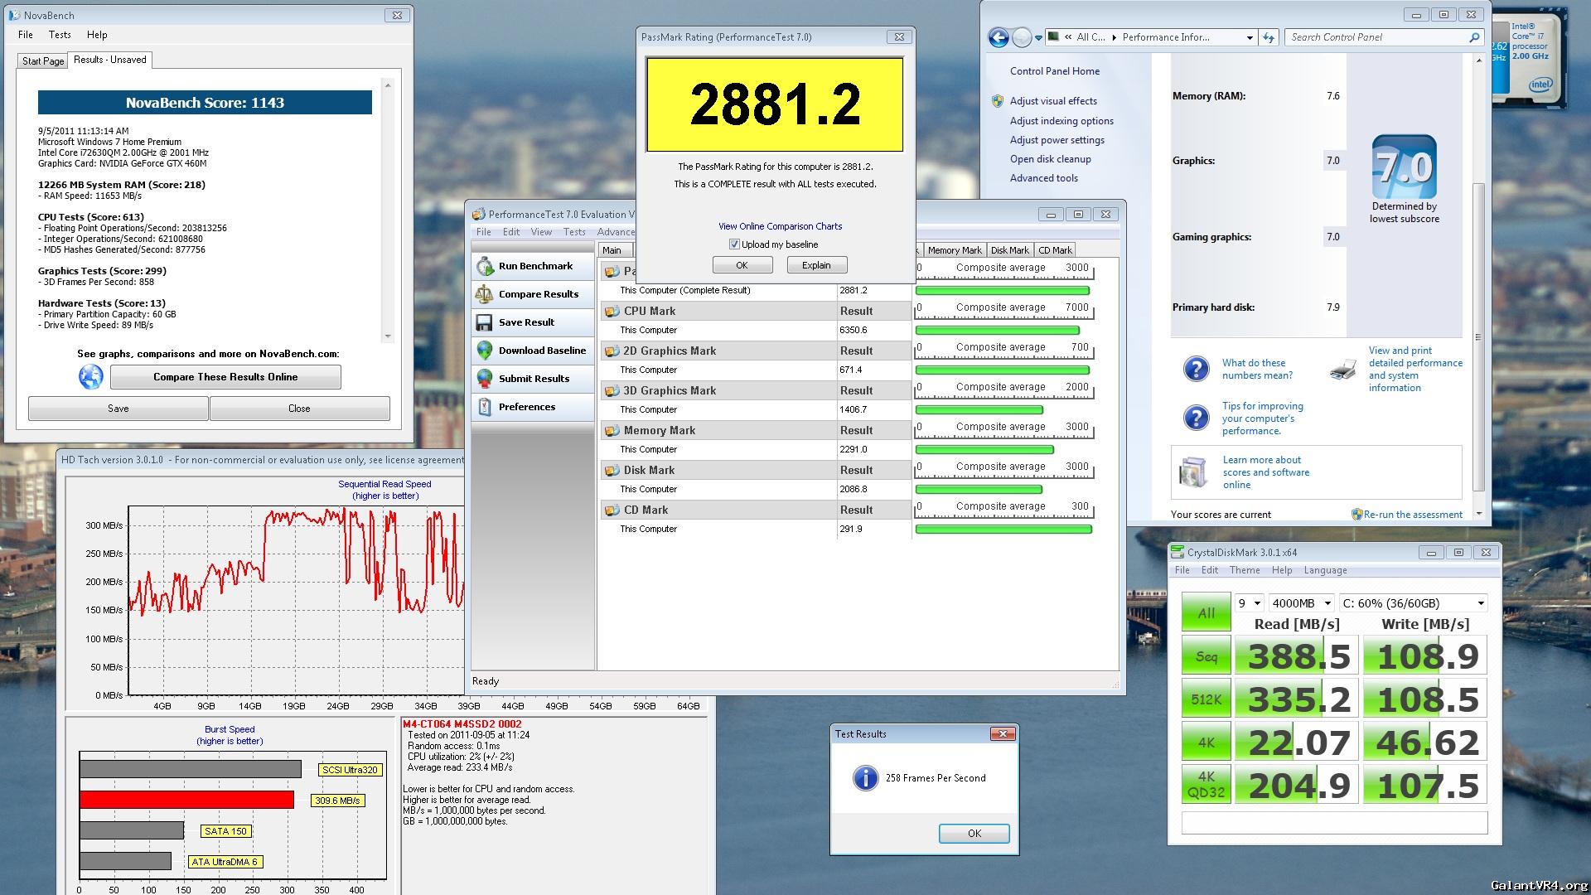The width and height of the screenshot is (1591, 895).
Task: Click the CPU Mark row icon
Action: (612, 312)
